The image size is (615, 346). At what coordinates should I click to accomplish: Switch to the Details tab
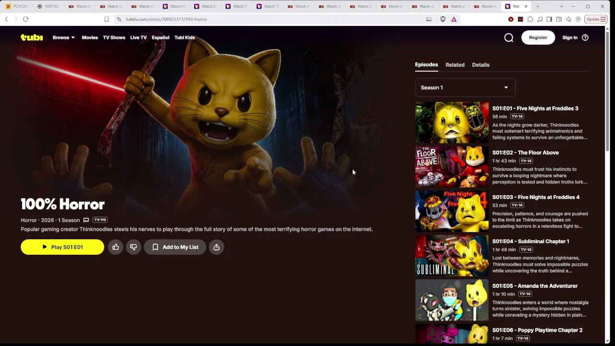click(x=480, y=65)
